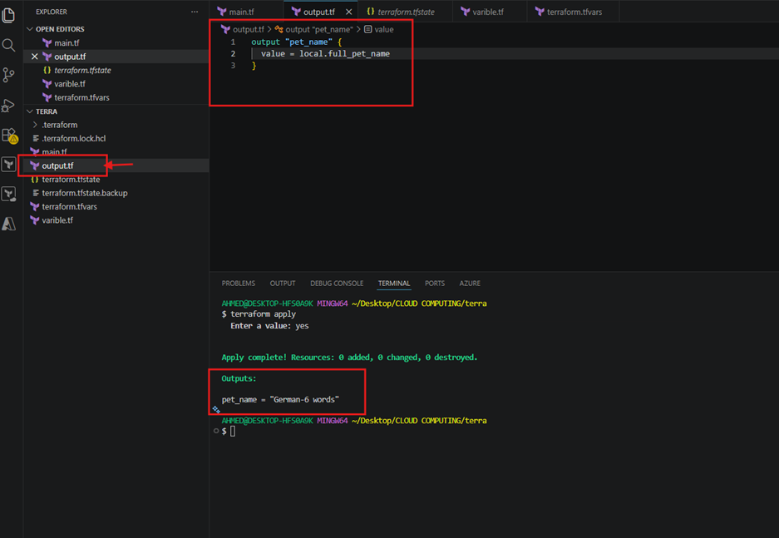The height and width of the screenshot is (538, 779).
Task: Open terraform.tfstate.backup in file tree
Action: point(116,193)
